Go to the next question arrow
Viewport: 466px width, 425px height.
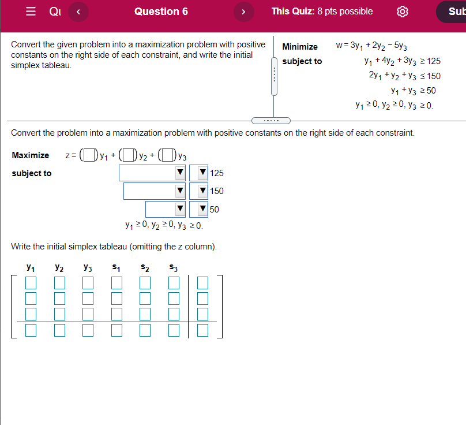244,12
